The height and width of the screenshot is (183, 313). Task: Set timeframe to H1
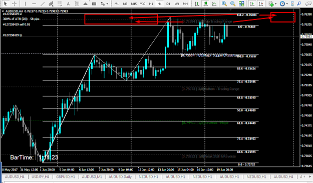pos(151,4)
